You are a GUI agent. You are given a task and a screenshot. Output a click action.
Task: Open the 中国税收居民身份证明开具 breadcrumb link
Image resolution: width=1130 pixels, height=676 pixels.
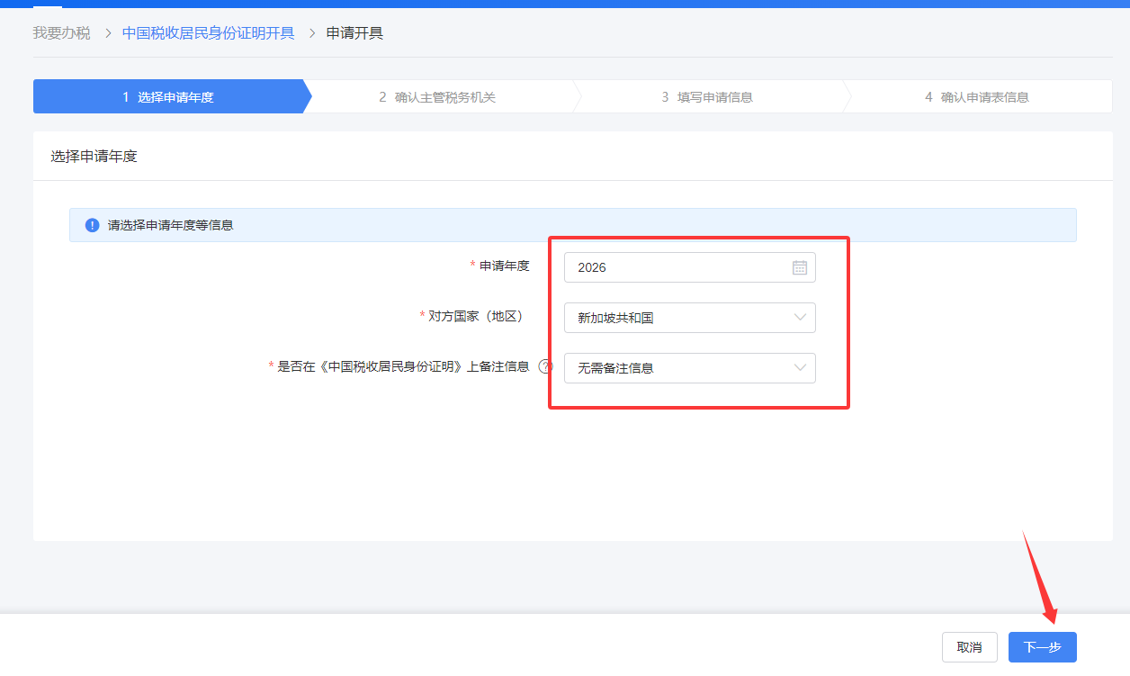208,33
